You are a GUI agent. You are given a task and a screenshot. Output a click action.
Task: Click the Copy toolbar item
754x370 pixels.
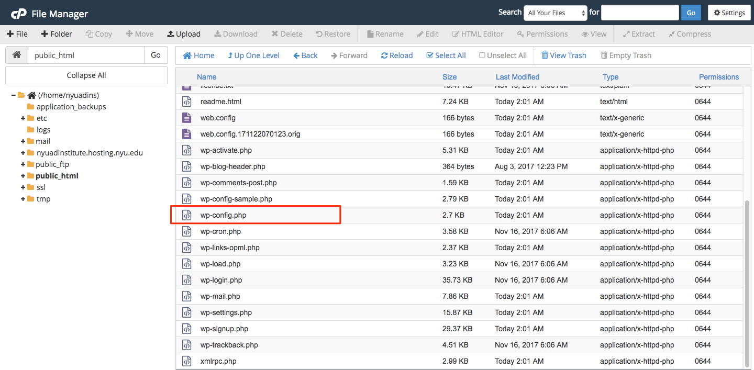[99, 34]
